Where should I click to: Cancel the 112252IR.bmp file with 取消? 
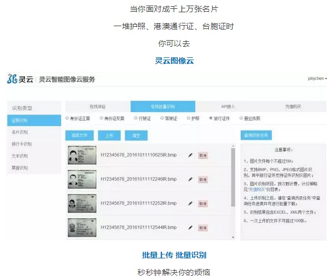203,204
